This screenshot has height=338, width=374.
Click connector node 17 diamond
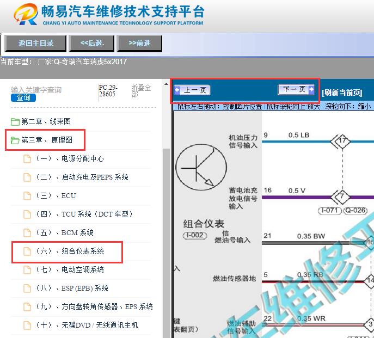click(x=342, y=141)
